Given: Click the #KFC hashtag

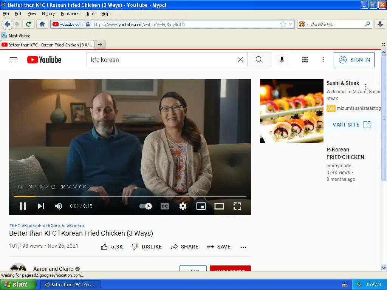Looking at the screenshot, I should [x=15, y=226].
